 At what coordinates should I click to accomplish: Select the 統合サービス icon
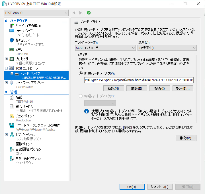pyautogui.click(x=12, y=107)
